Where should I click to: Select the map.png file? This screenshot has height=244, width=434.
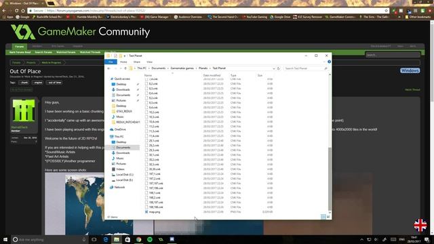154,212
